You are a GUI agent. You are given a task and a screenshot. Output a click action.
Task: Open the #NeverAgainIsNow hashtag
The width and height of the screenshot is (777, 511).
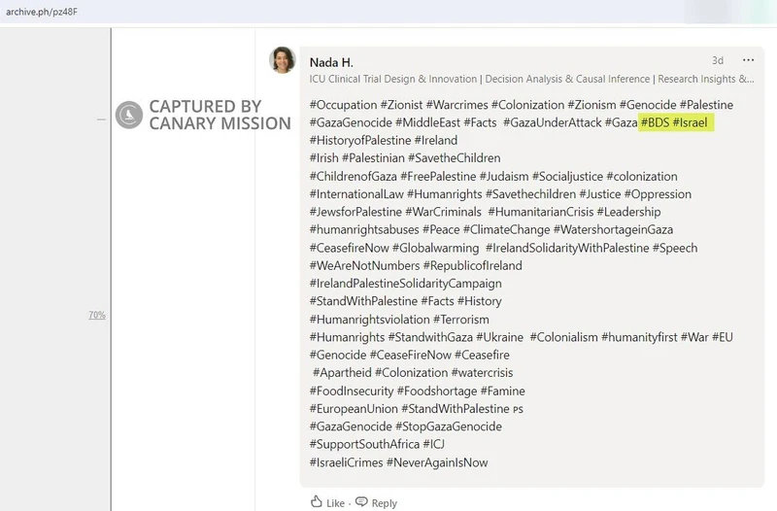click(x=437, y=462)
